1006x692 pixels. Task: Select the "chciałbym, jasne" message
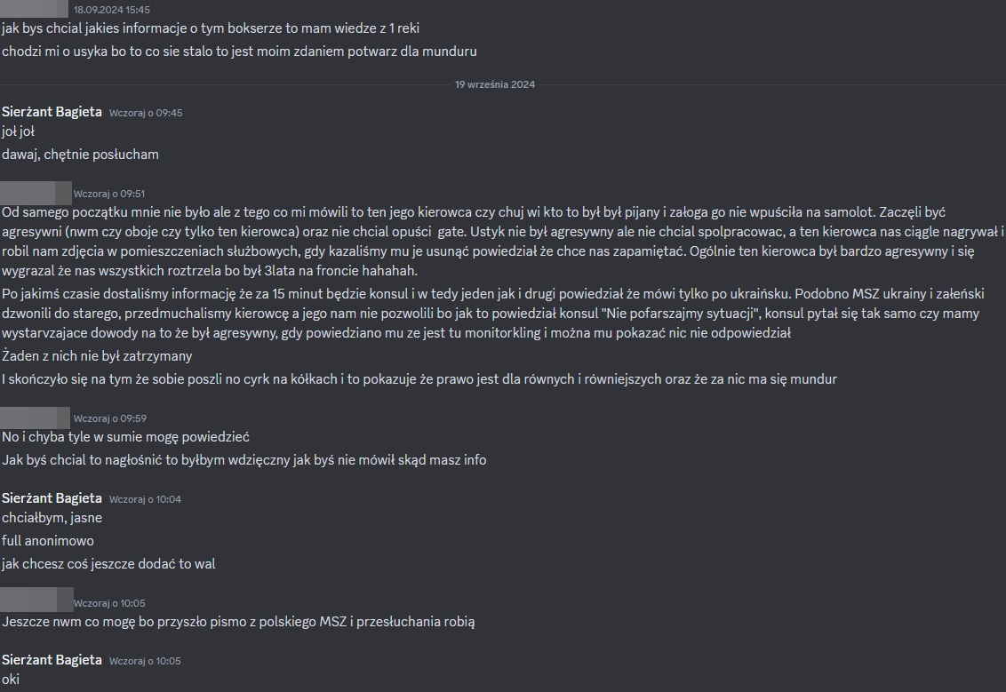click(52, 518)
